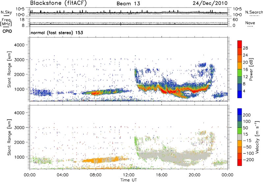Click the "20:00" time axis label
The height and width of the screenshot is (182, 263).
[x=195, y=175]
